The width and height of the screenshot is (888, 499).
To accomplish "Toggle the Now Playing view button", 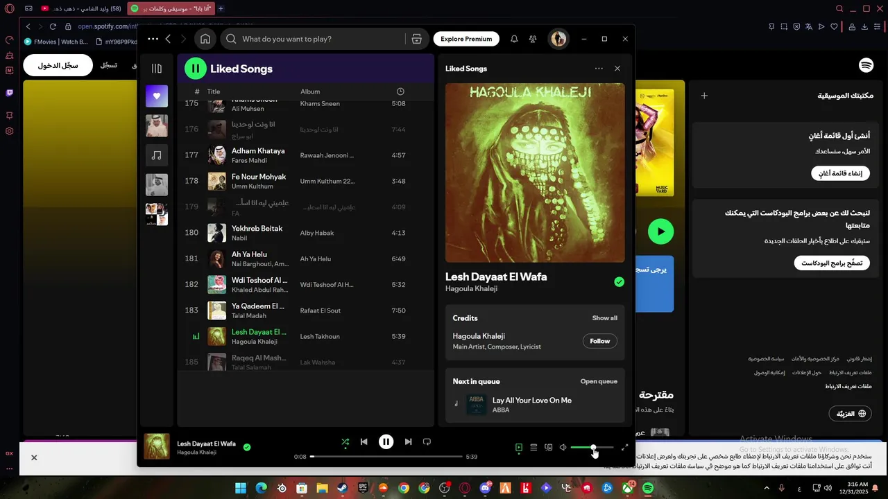I will coord(518,448).
